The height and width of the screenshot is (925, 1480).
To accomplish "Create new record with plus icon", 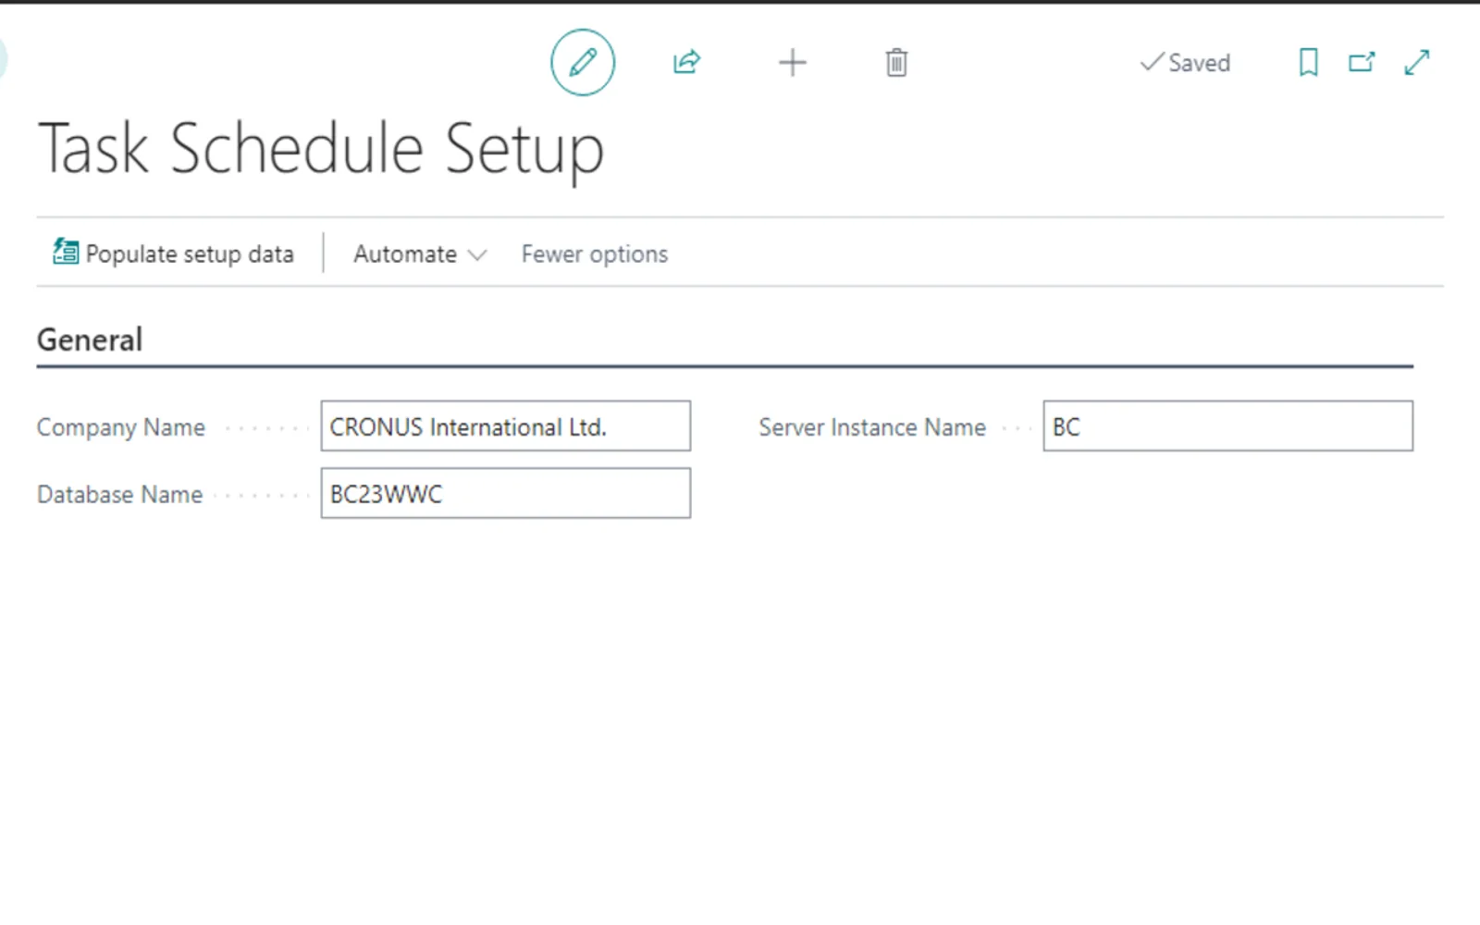I will pos(793,63).
